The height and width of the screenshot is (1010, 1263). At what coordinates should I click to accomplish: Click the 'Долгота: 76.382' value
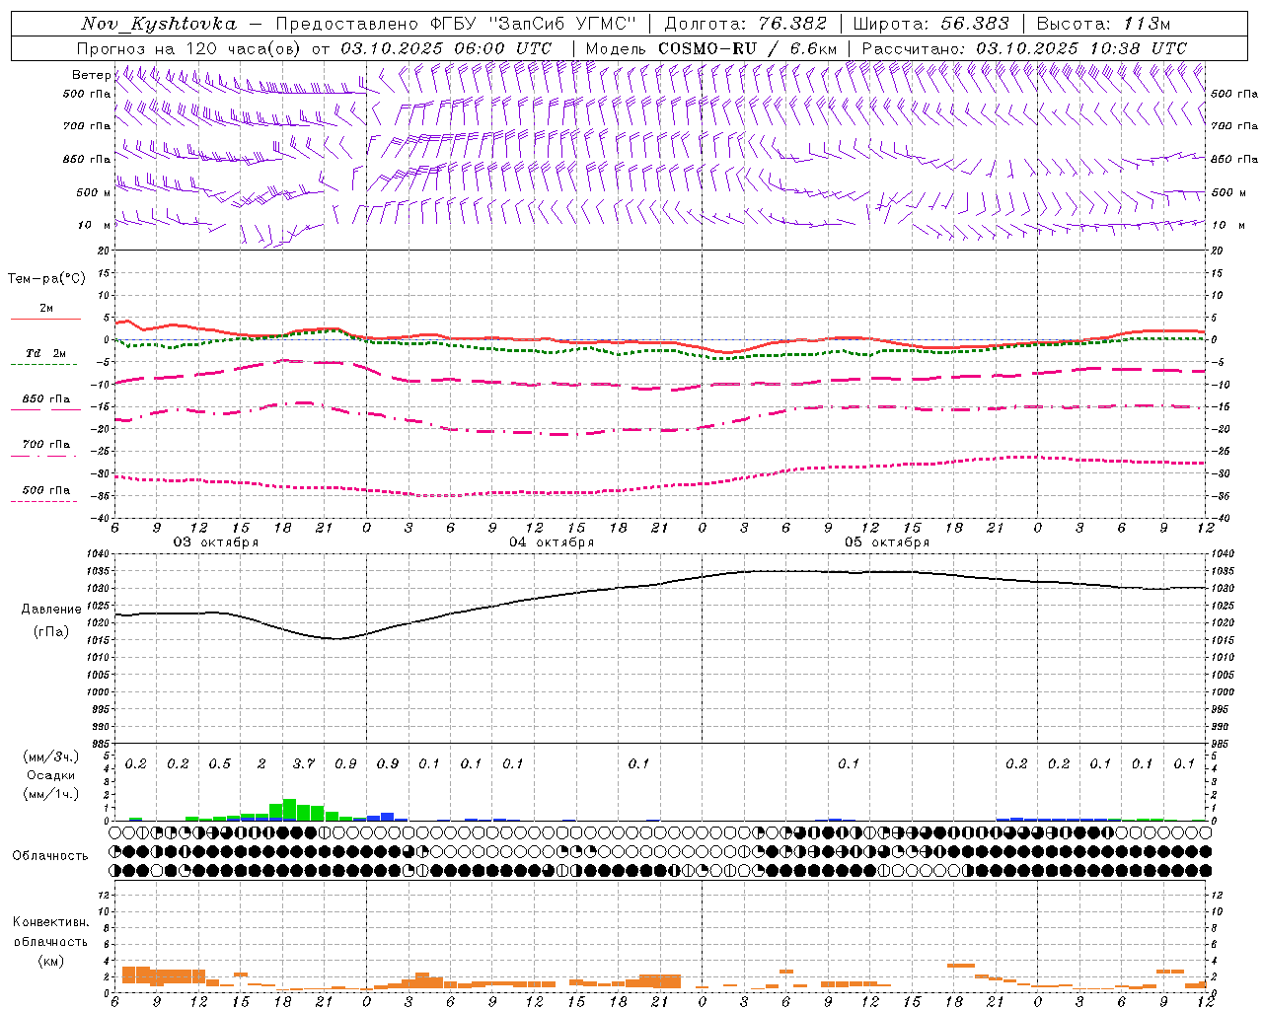coord(746,24)
